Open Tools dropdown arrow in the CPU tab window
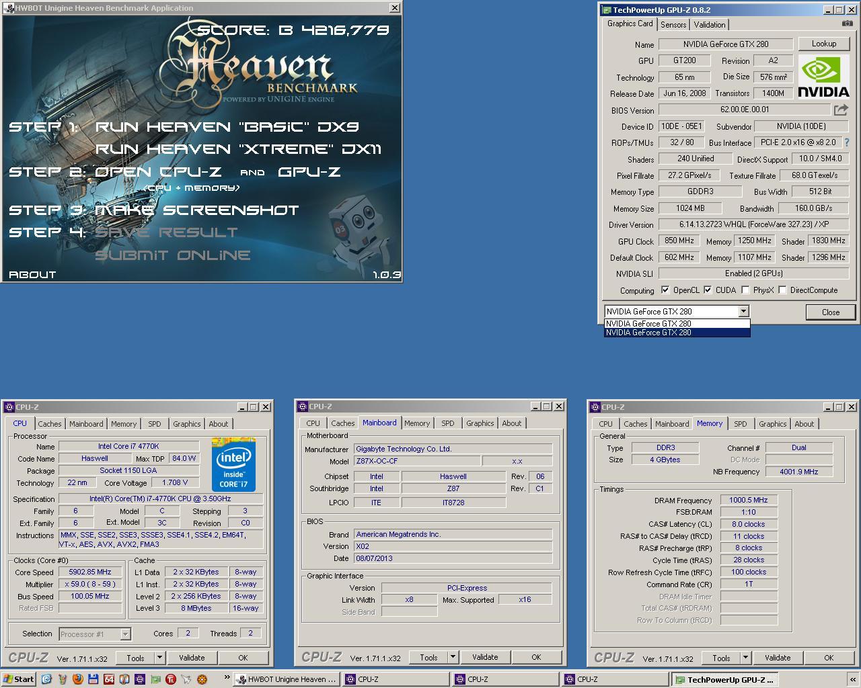 [x=159, y=658]
